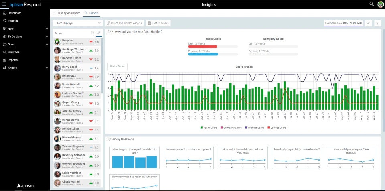Switch to the Quality Assurance tab
Viewport: 385px width, 191px height.
67,13
